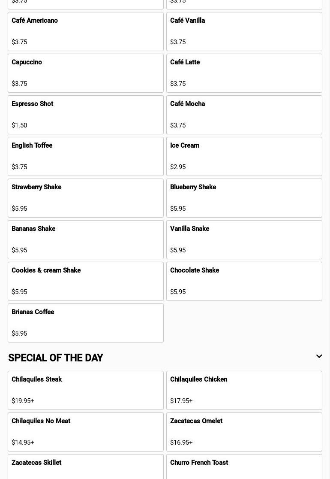Open the Café Vanilla item card
This screenshot has height=479, width=330.
click(x=244, y=31)
